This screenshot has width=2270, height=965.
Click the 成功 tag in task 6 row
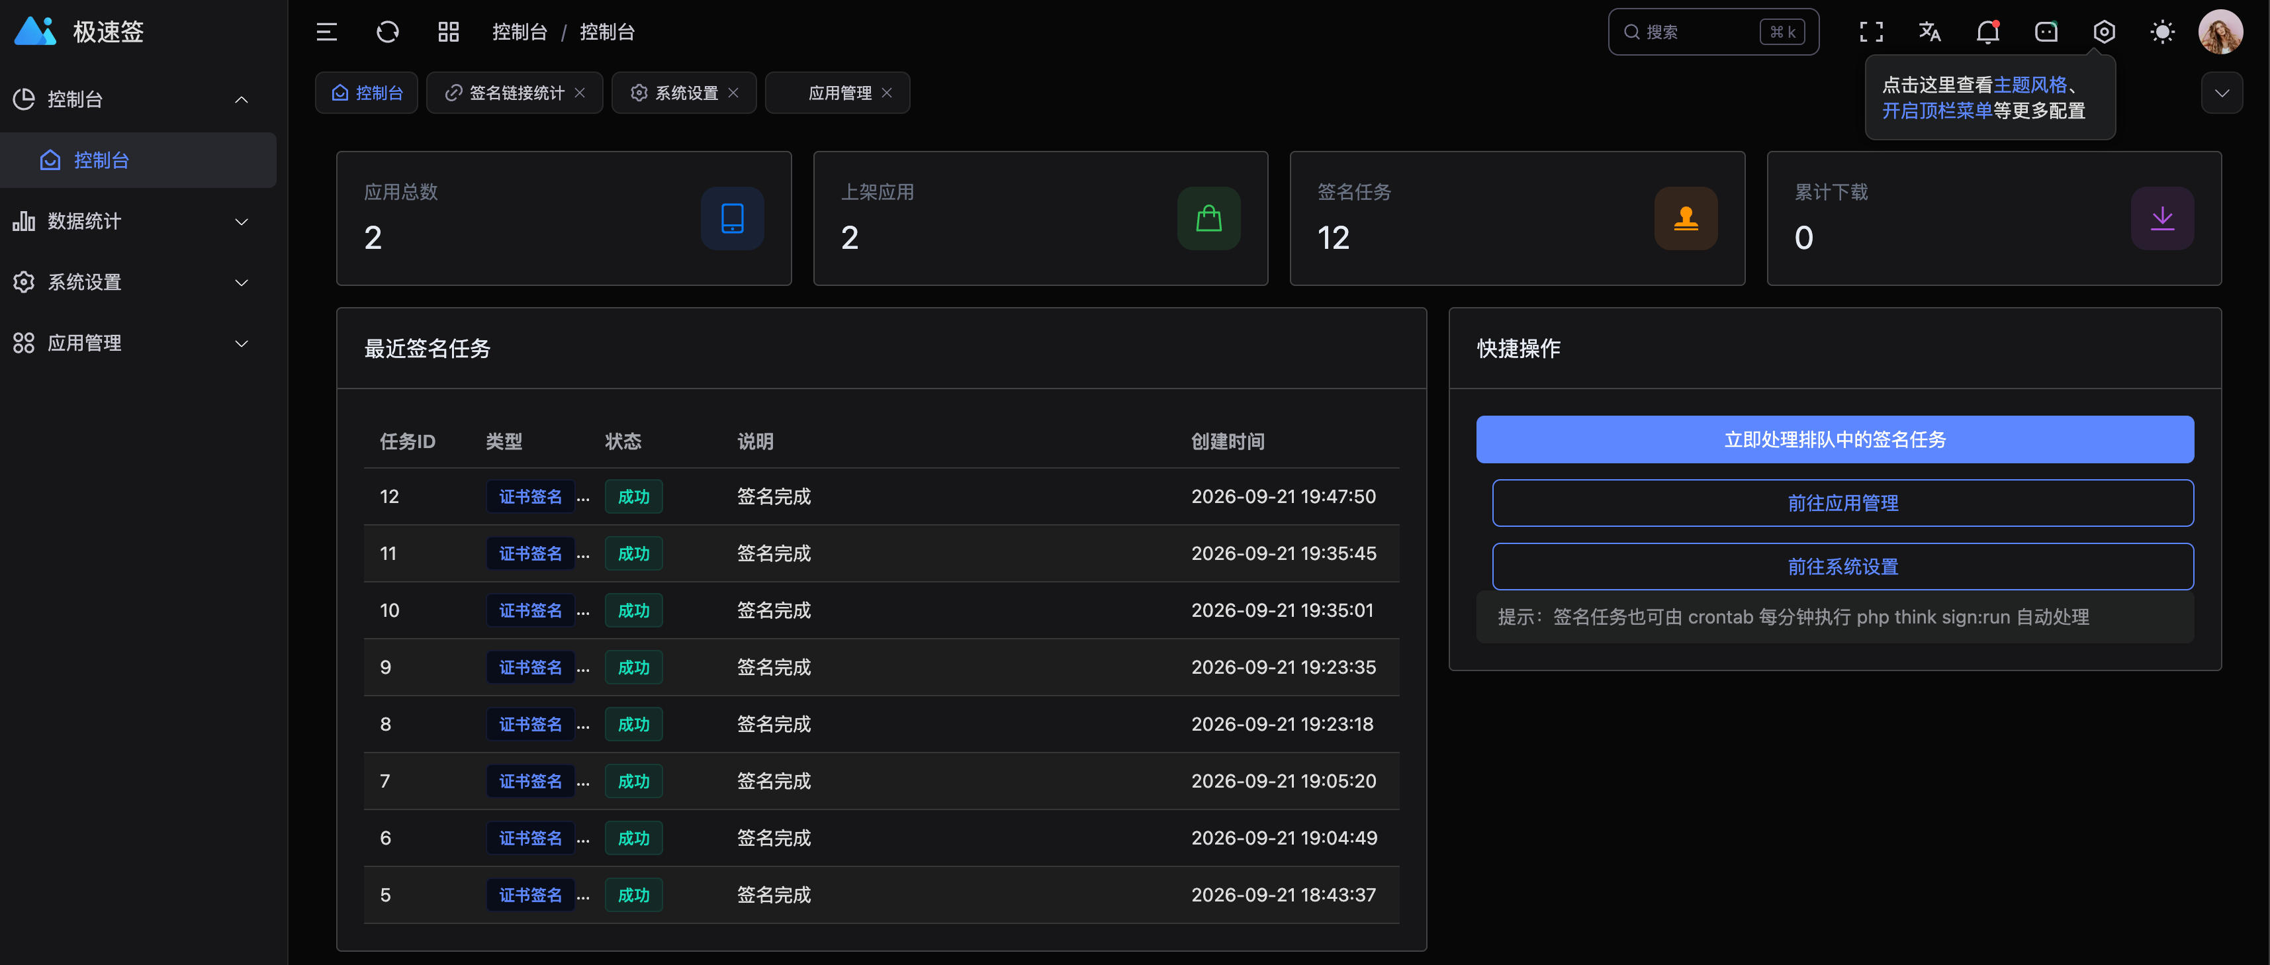[x=633, y=838]
